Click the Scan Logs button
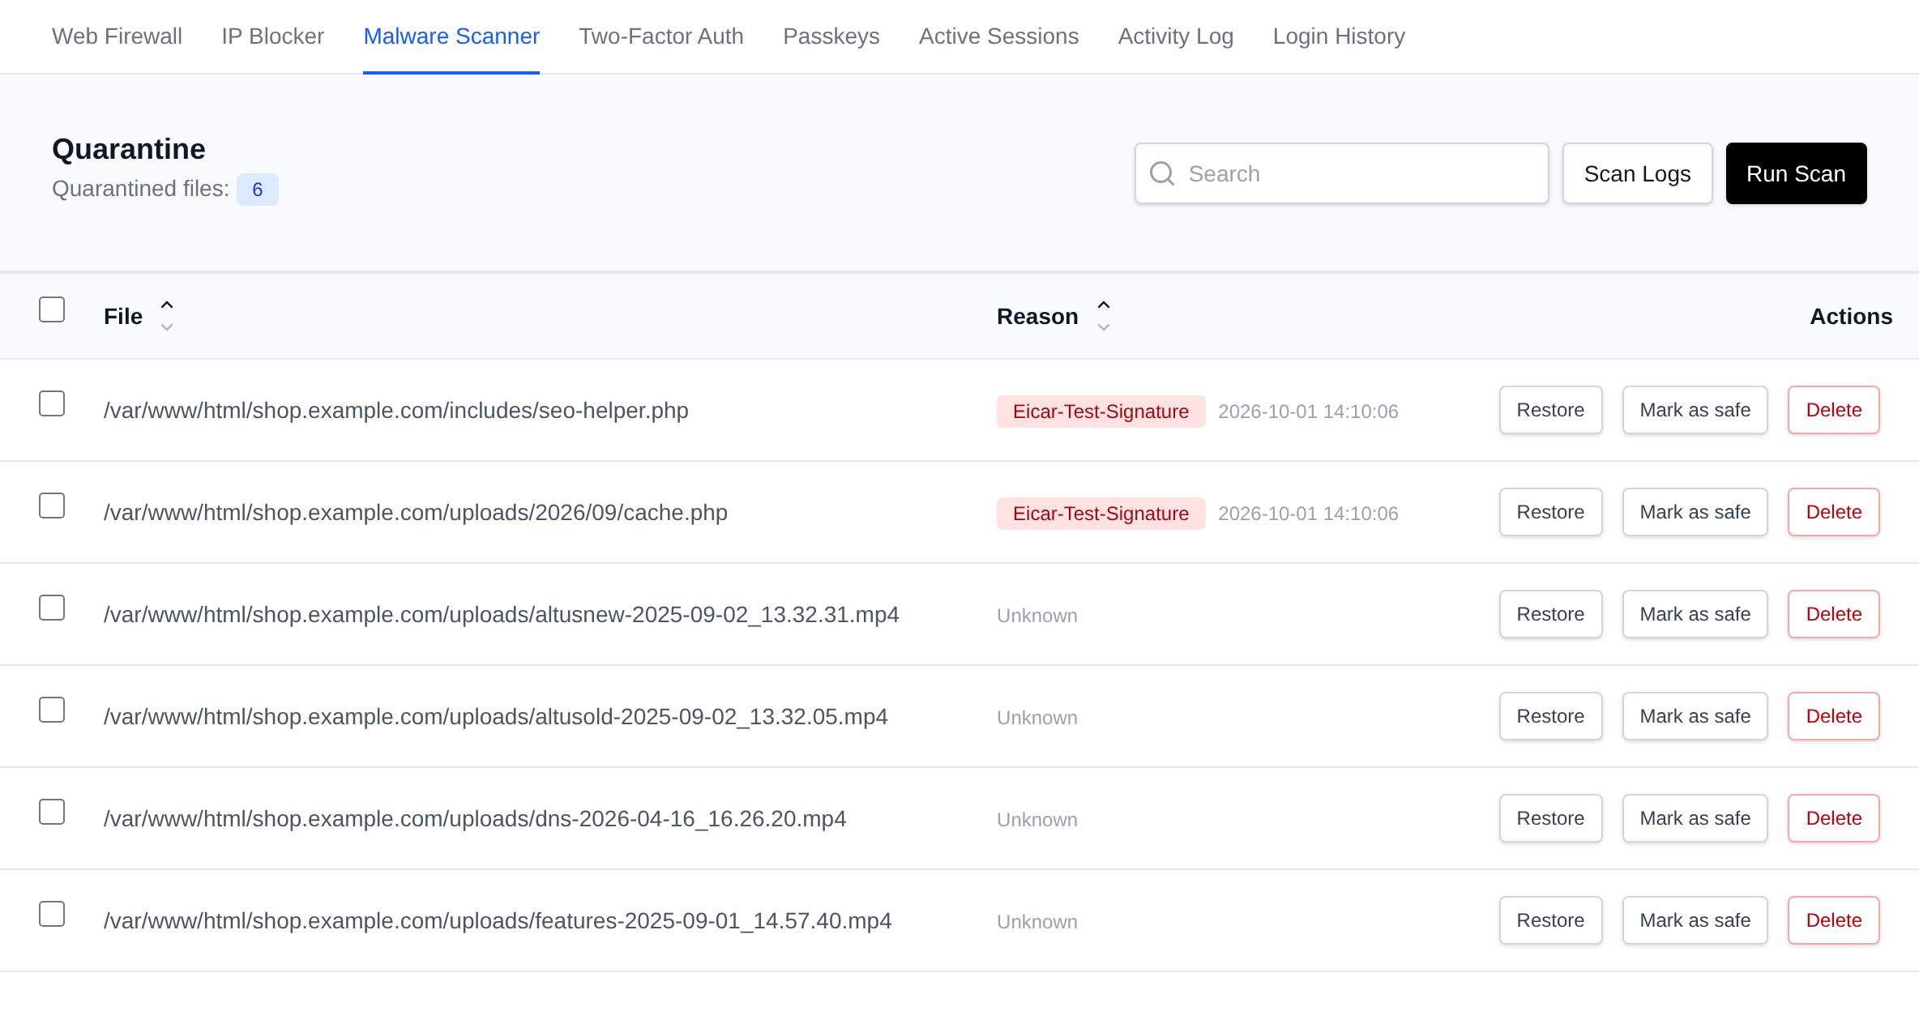Viewport: 1919px width, 1024px height. pyautogui.click(x=1637, y=173)
